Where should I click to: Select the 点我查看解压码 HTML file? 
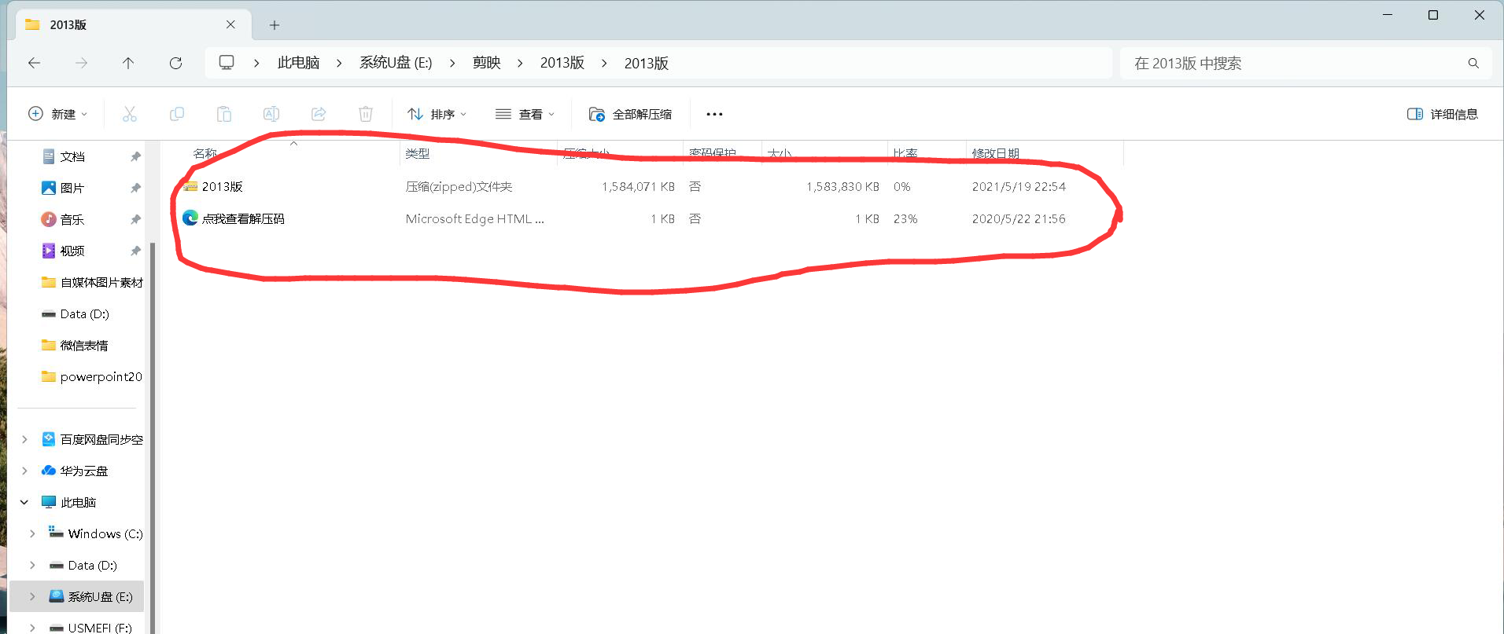(243, 218)
